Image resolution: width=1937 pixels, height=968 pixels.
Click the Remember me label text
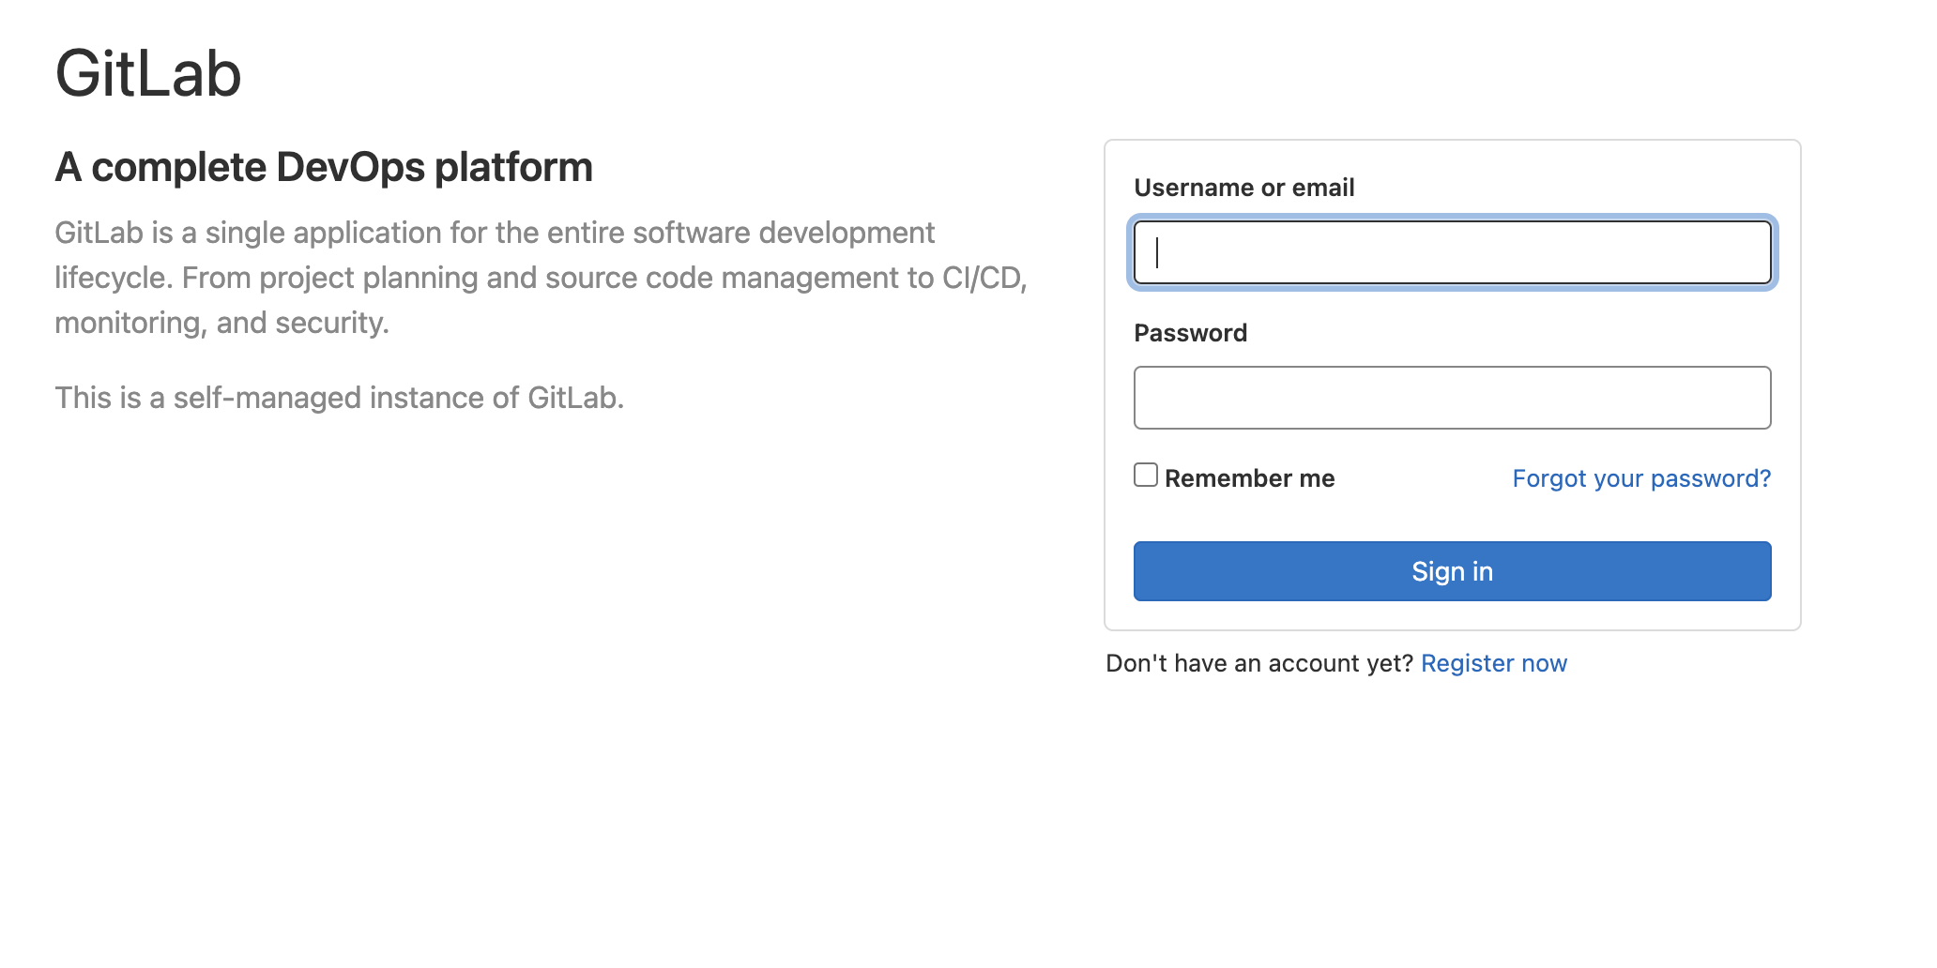(1249, 478)
